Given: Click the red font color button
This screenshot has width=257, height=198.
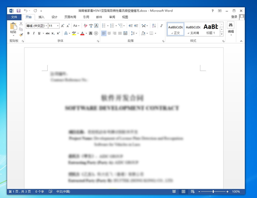Looking at the screenshot, I should click(x=82, y=33).
